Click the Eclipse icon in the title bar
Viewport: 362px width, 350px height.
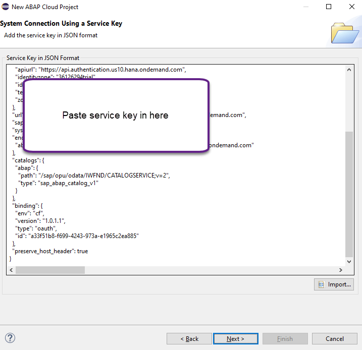(6, 7)
